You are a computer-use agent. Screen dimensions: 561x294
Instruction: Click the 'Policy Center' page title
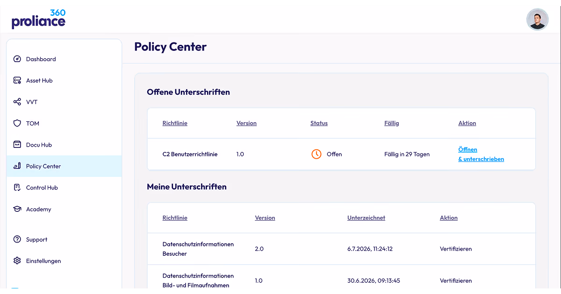170,47
